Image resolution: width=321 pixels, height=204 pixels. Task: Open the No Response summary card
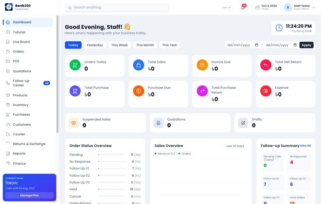click(299, 162)
